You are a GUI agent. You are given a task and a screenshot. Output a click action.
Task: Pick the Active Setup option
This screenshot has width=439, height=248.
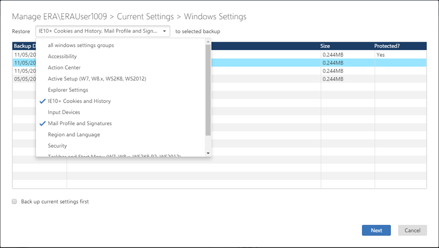coord(97,78)
